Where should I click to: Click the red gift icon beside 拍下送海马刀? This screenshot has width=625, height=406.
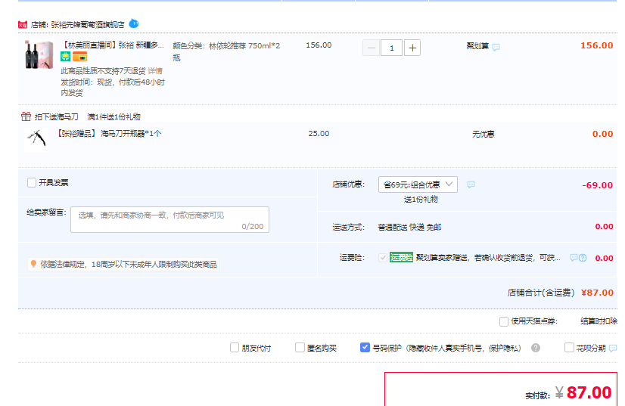click(x=26, y=116)
